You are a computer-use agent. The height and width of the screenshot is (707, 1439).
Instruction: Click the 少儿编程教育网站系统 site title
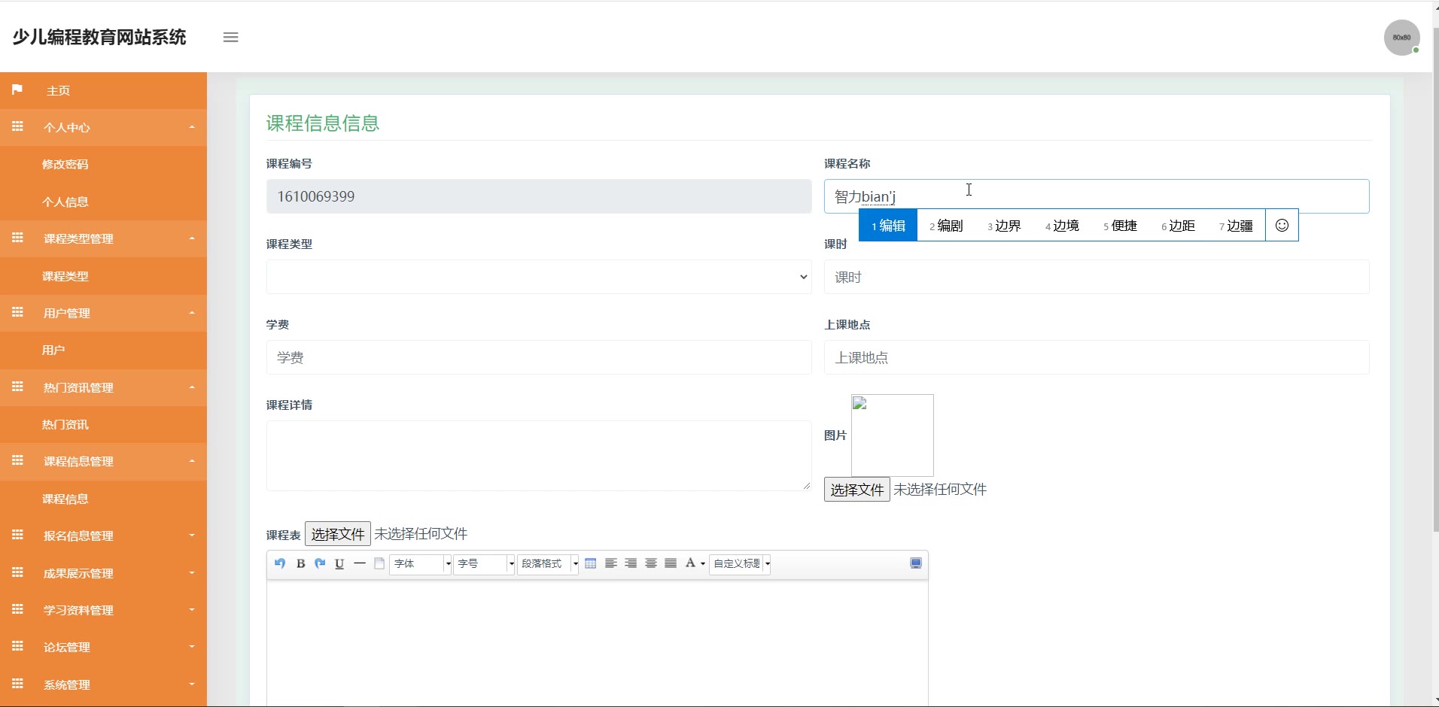point(99,38)
